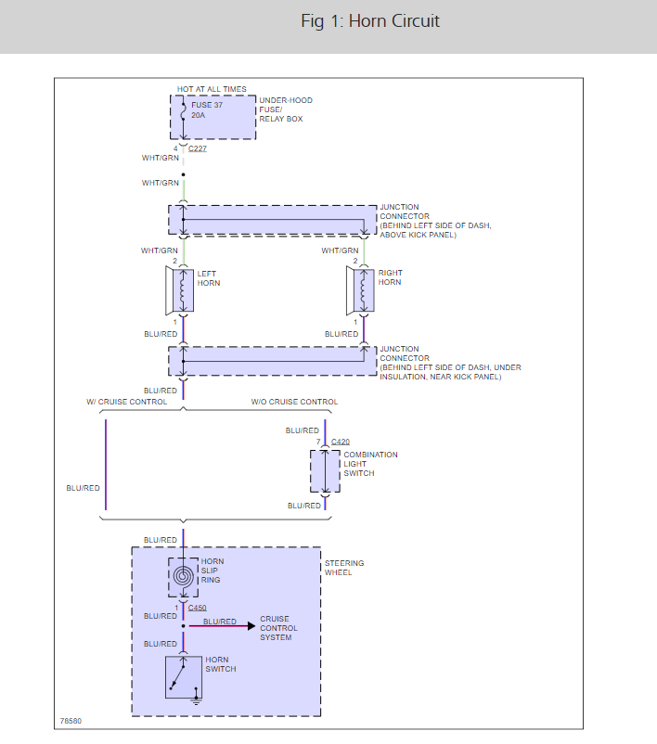The width and height of the screenshot is (657, 744).
Task: Select the C450 connector link
Action: coord(198,608)
